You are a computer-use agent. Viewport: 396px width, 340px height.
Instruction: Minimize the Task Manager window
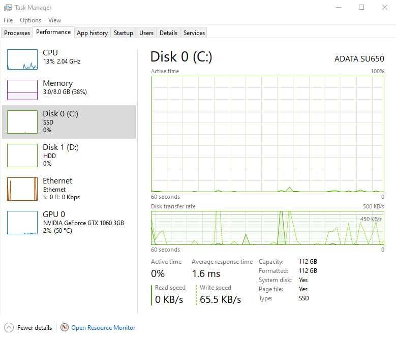339,7
